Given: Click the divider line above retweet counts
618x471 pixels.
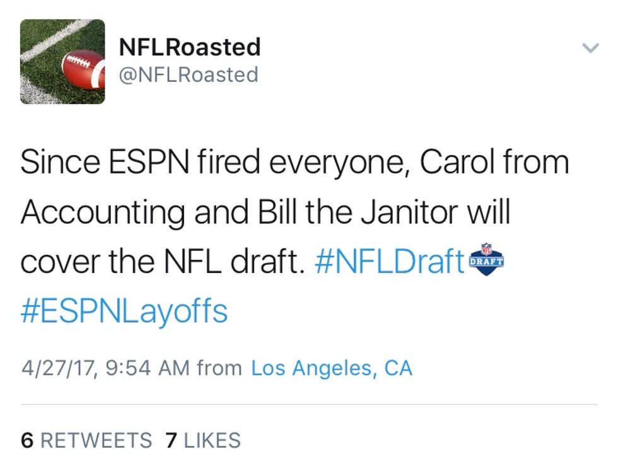Looking at the screenshot, I should [309, 404].
